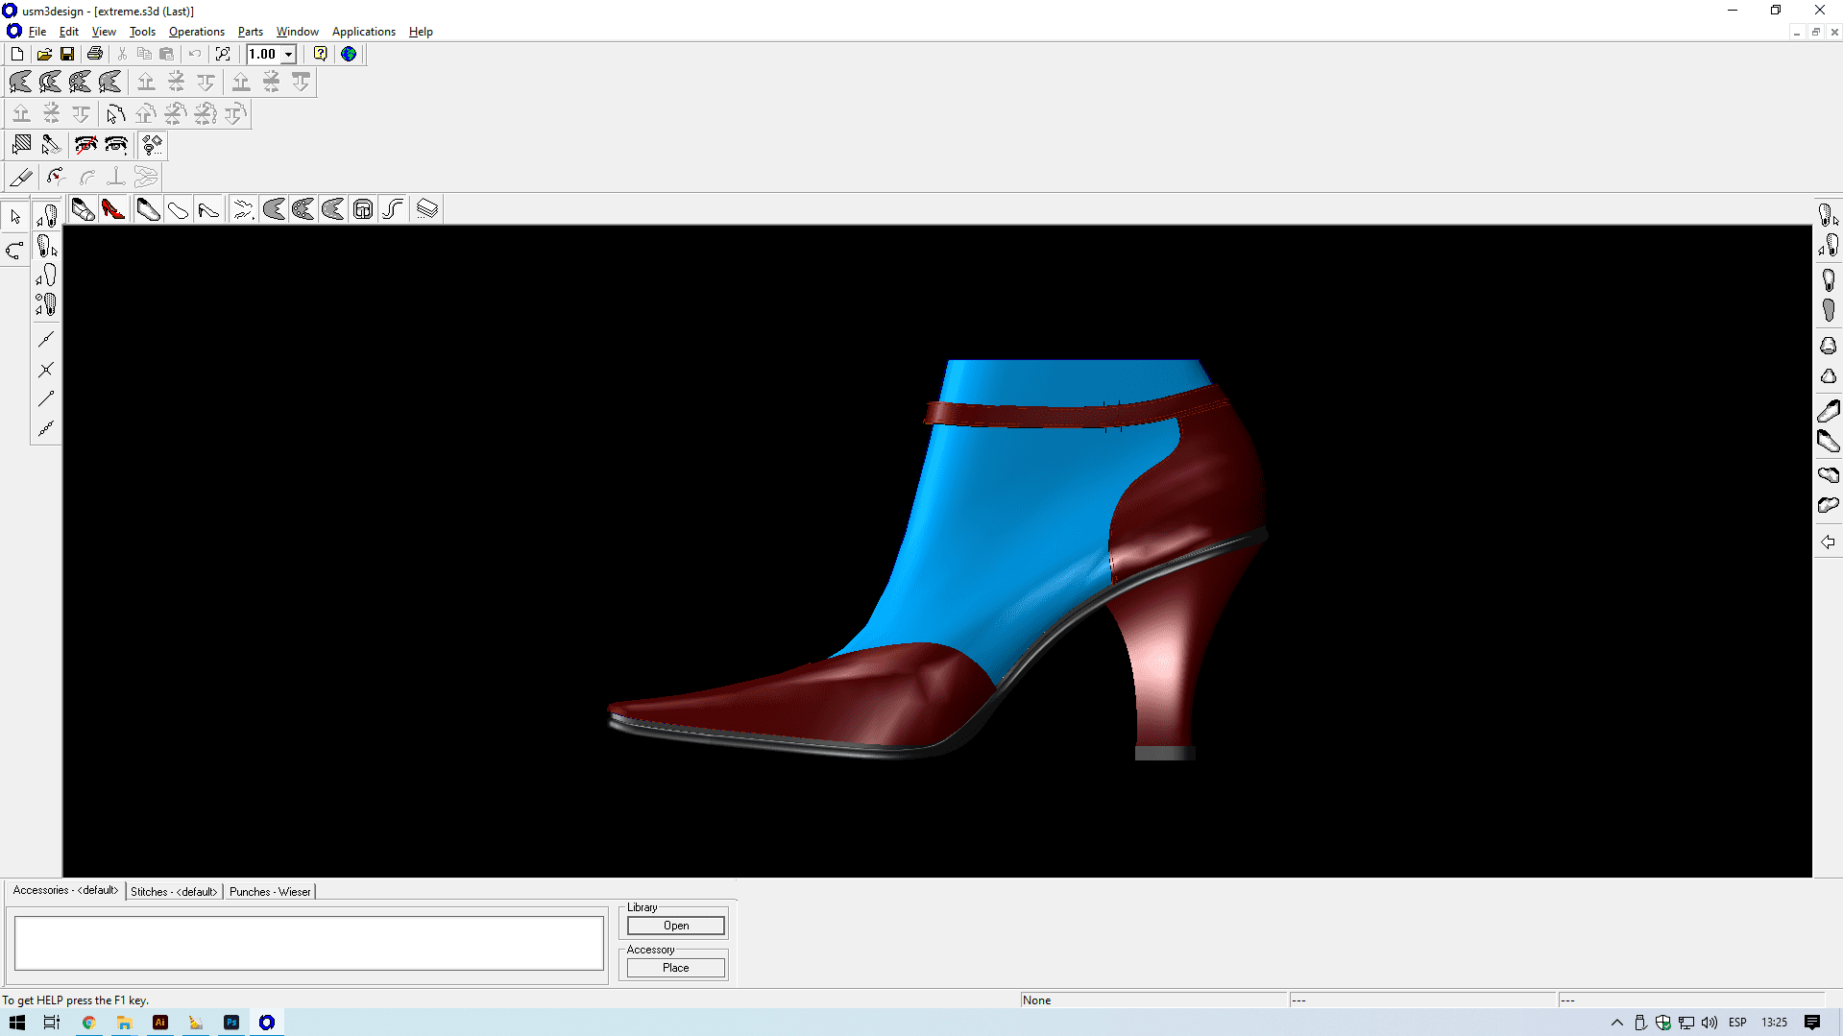Image resolution: width=1843 pixels, height=1036 pixels.
Task: Click the red high-heel shoe icon
Action: tap(113, 209)
